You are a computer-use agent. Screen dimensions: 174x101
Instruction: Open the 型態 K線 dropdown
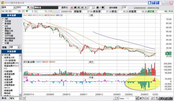click(x=19, y=47)
